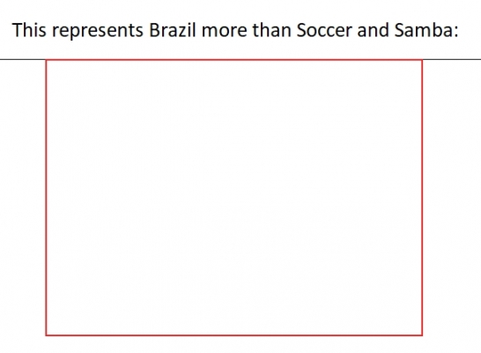
Task: Click the red box's right border
Action: (x=422, y=197)
